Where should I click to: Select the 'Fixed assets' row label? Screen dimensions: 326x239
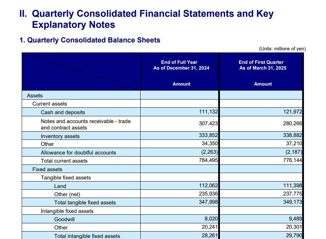tap(47, 169)
